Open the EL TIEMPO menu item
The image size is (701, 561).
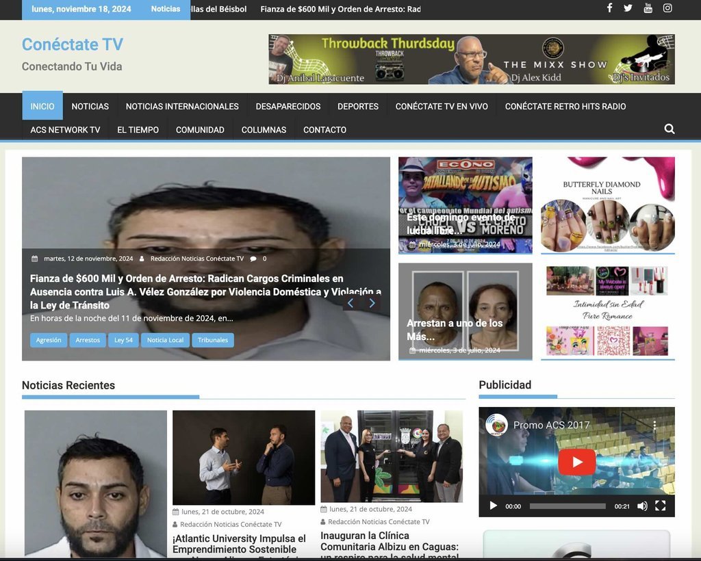[138, 130]
